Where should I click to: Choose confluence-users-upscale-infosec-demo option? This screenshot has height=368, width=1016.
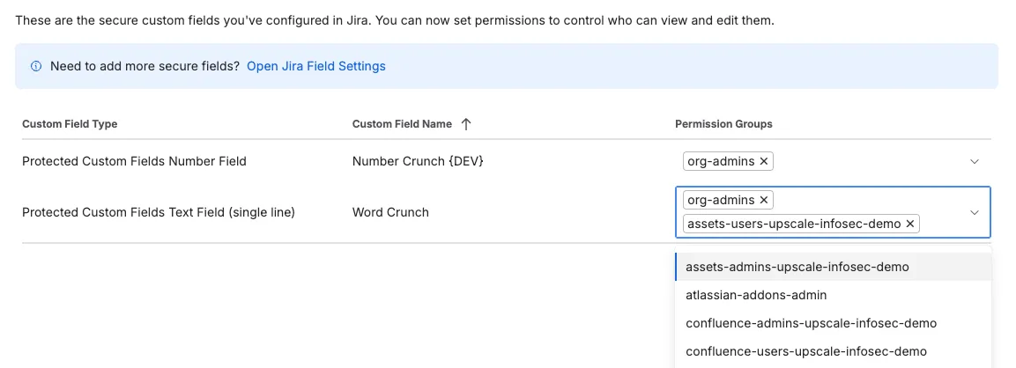833,351
